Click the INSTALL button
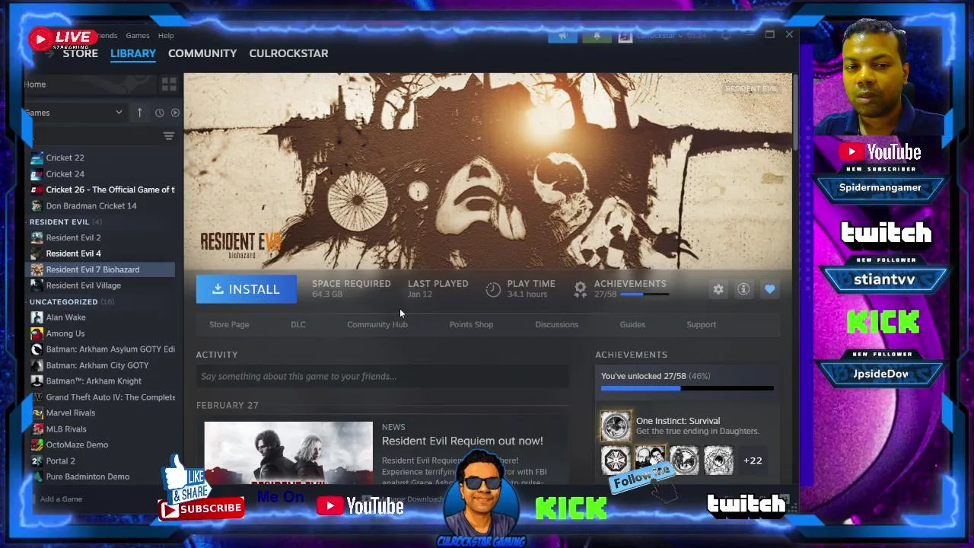974x548 pixels. click(x=247, y=289)
